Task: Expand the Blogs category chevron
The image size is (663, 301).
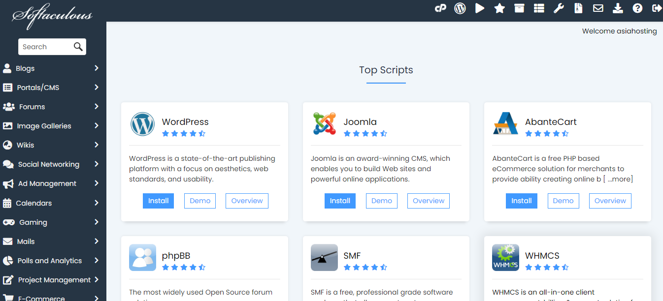Action: click(x=97, y=68)
